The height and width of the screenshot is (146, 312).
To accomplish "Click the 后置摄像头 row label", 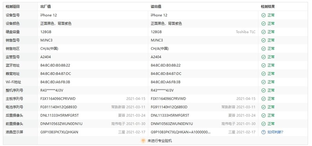I will [14, 116].
